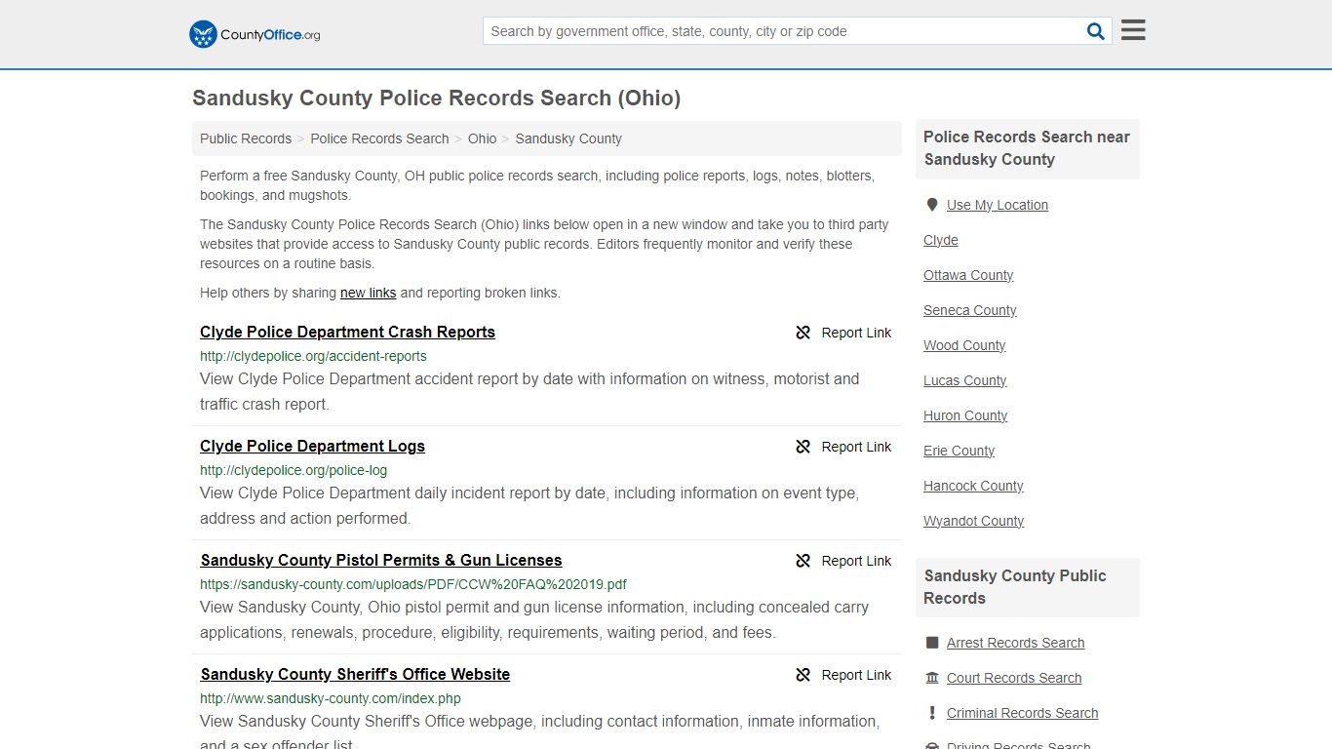Open Arrest Records Search
This screenshot has height=749, width=1332.
pos(1016,643)
